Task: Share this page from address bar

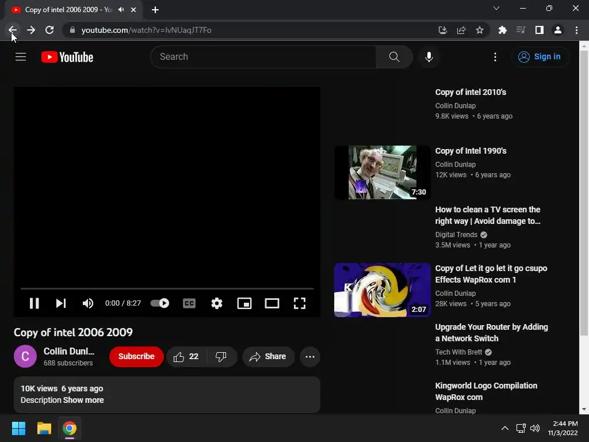Action: pyautogui.click(x=461, y=30)
